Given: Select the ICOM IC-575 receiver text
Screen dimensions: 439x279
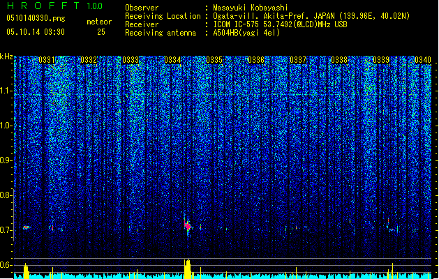Looking at the screenshot, I should pos(280,24).
